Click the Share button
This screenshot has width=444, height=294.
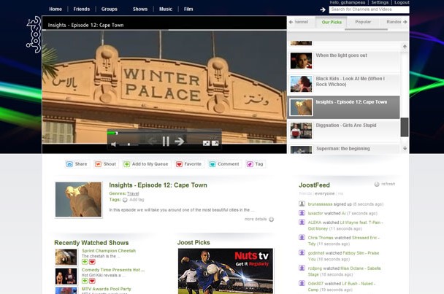coord(77,164)
